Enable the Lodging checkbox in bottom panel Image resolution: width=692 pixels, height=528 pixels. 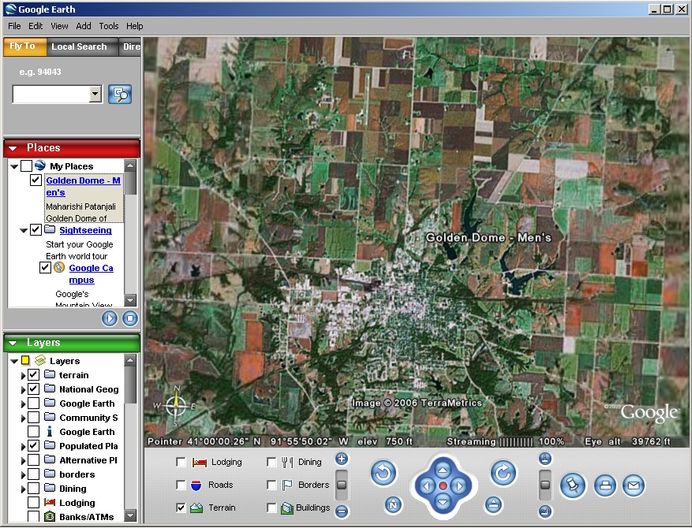point(181,462)
